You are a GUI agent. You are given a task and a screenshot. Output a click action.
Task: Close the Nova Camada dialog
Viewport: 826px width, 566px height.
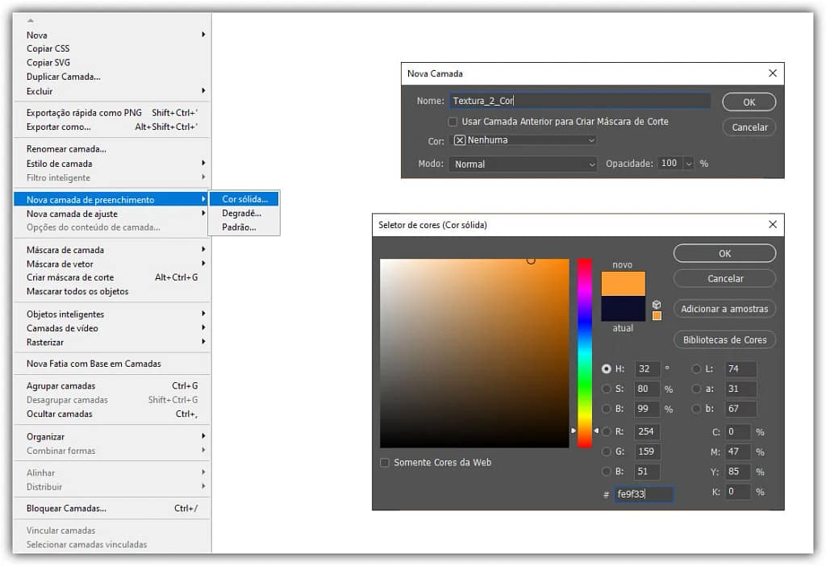(x=772, y=73)
